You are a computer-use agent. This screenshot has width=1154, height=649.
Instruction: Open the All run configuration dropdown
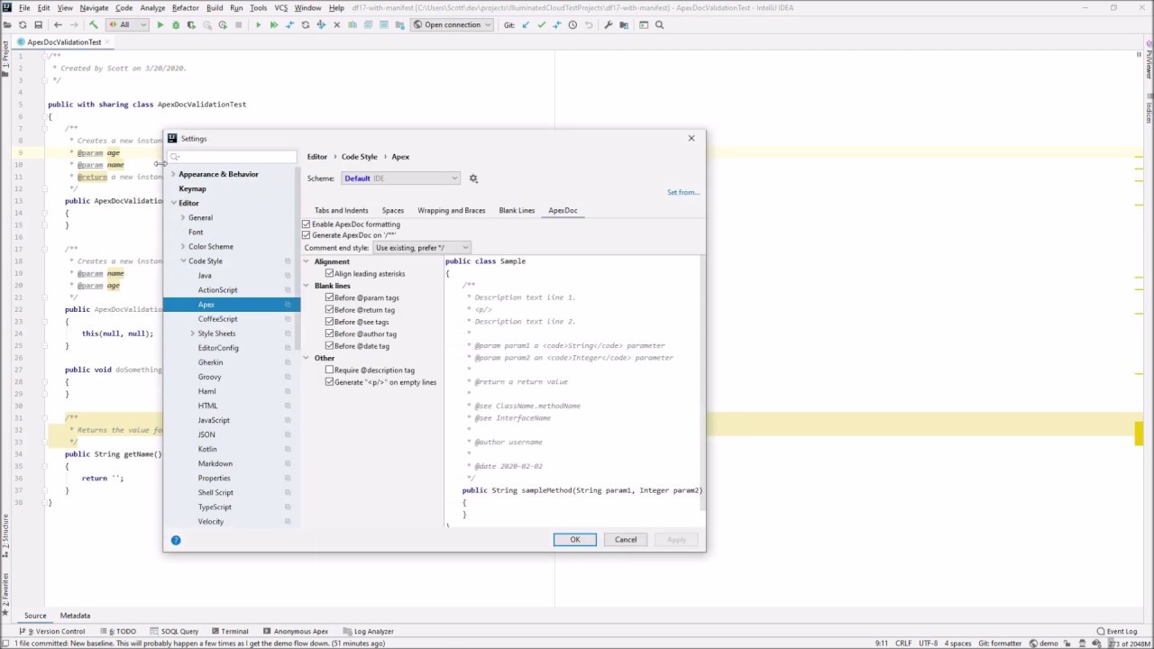pos(127,25)
